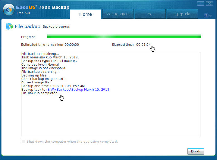Open the Upgrade tab

click(x=182, y=14)
